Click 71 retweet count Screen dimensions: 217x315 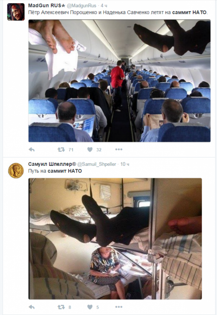71,150
